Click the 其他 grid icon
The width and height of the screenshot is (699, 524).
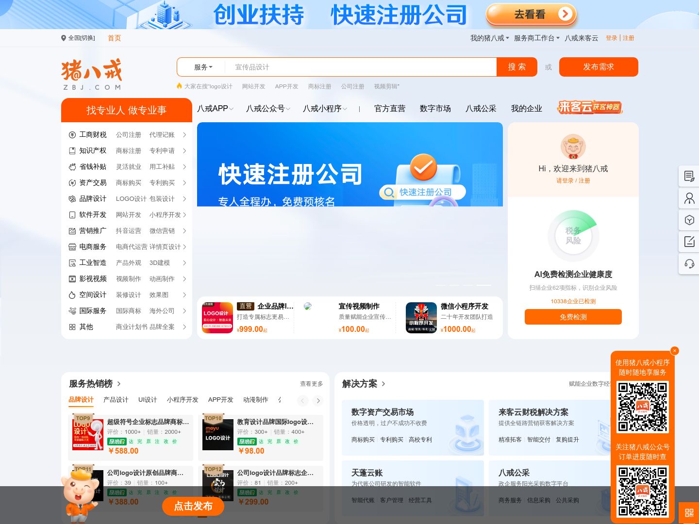click(72, 327)
